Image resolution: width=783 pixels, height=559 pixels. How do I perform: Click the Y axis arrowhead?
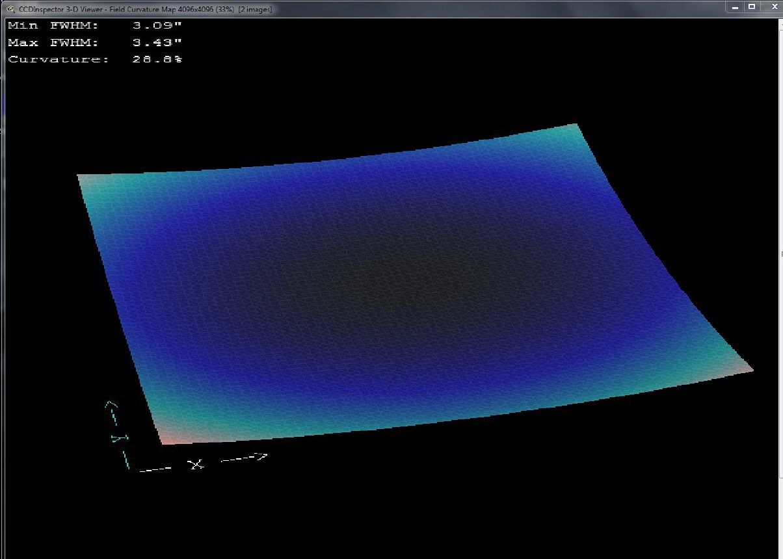(111, 404)
